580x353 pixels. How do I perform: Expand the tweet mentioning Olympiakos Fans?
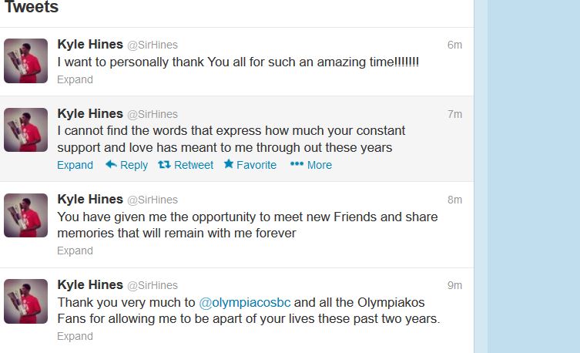tap(75, 336)
